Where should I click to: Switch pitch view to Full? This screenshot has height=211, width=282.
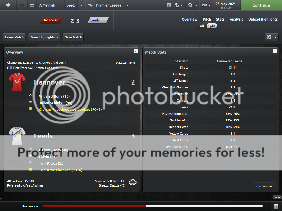[x=201, y=26]
